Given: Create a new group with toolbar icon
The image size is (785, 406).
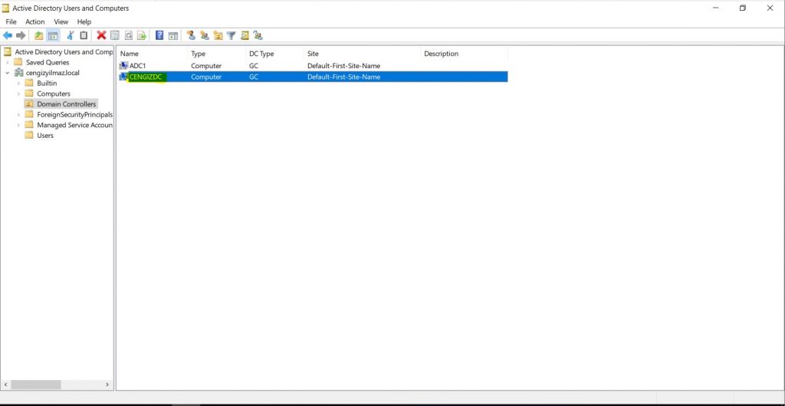Looking at the screenshot, I should [x=204, y=35].
